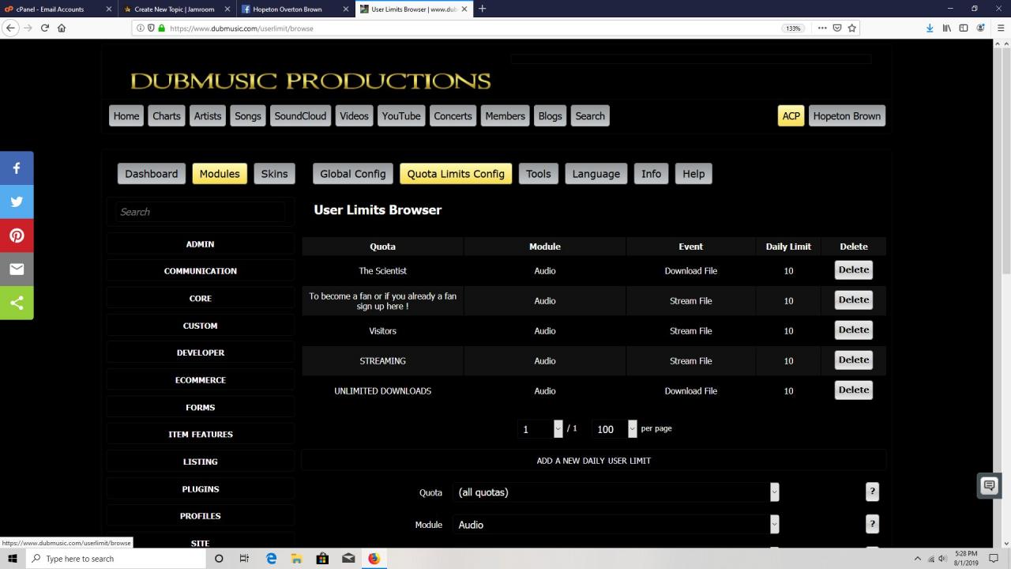Viewport: 1011px width, 569px height.
Task: Open Firefox downloads arrow icon
Action: [x=930, y=28]
